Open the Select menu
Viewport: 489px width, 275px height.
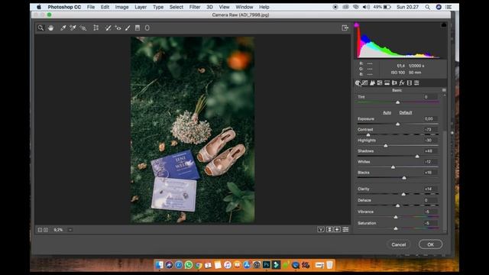click(x=176, y=7)
